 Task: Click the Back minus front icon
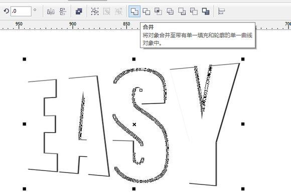(194, 11)
